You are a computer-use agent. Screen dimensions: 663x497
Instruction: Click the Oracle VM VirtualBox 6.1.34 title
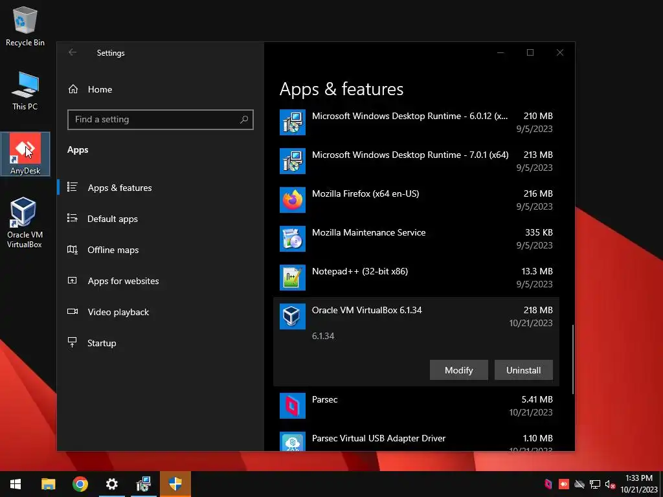coord(367,310)
